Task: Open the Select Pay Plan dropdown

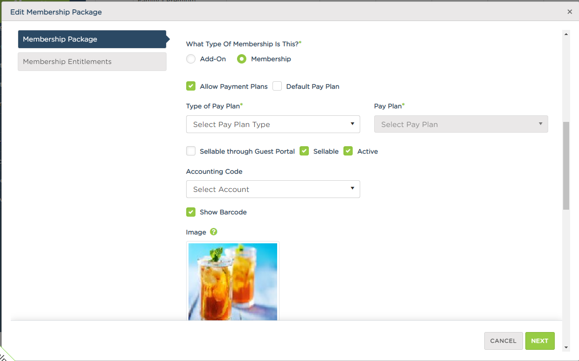Action: (461, 124)
